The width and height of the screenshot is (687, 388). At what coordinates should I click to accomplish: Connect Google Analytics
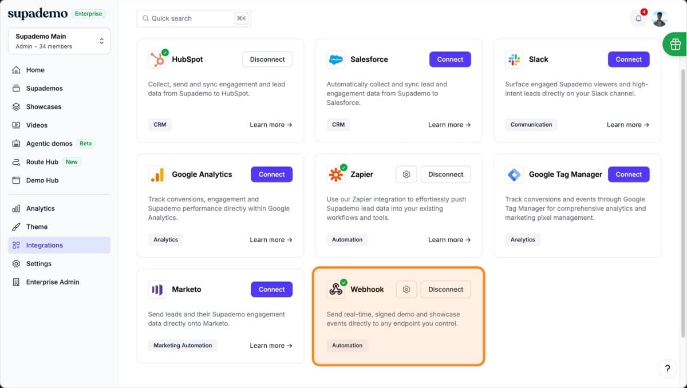271,175
